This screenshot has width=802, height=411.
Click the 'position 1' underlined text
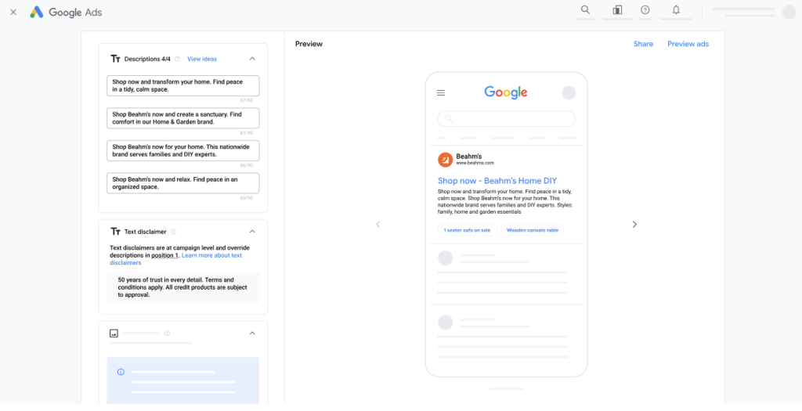tap(164, 255)
